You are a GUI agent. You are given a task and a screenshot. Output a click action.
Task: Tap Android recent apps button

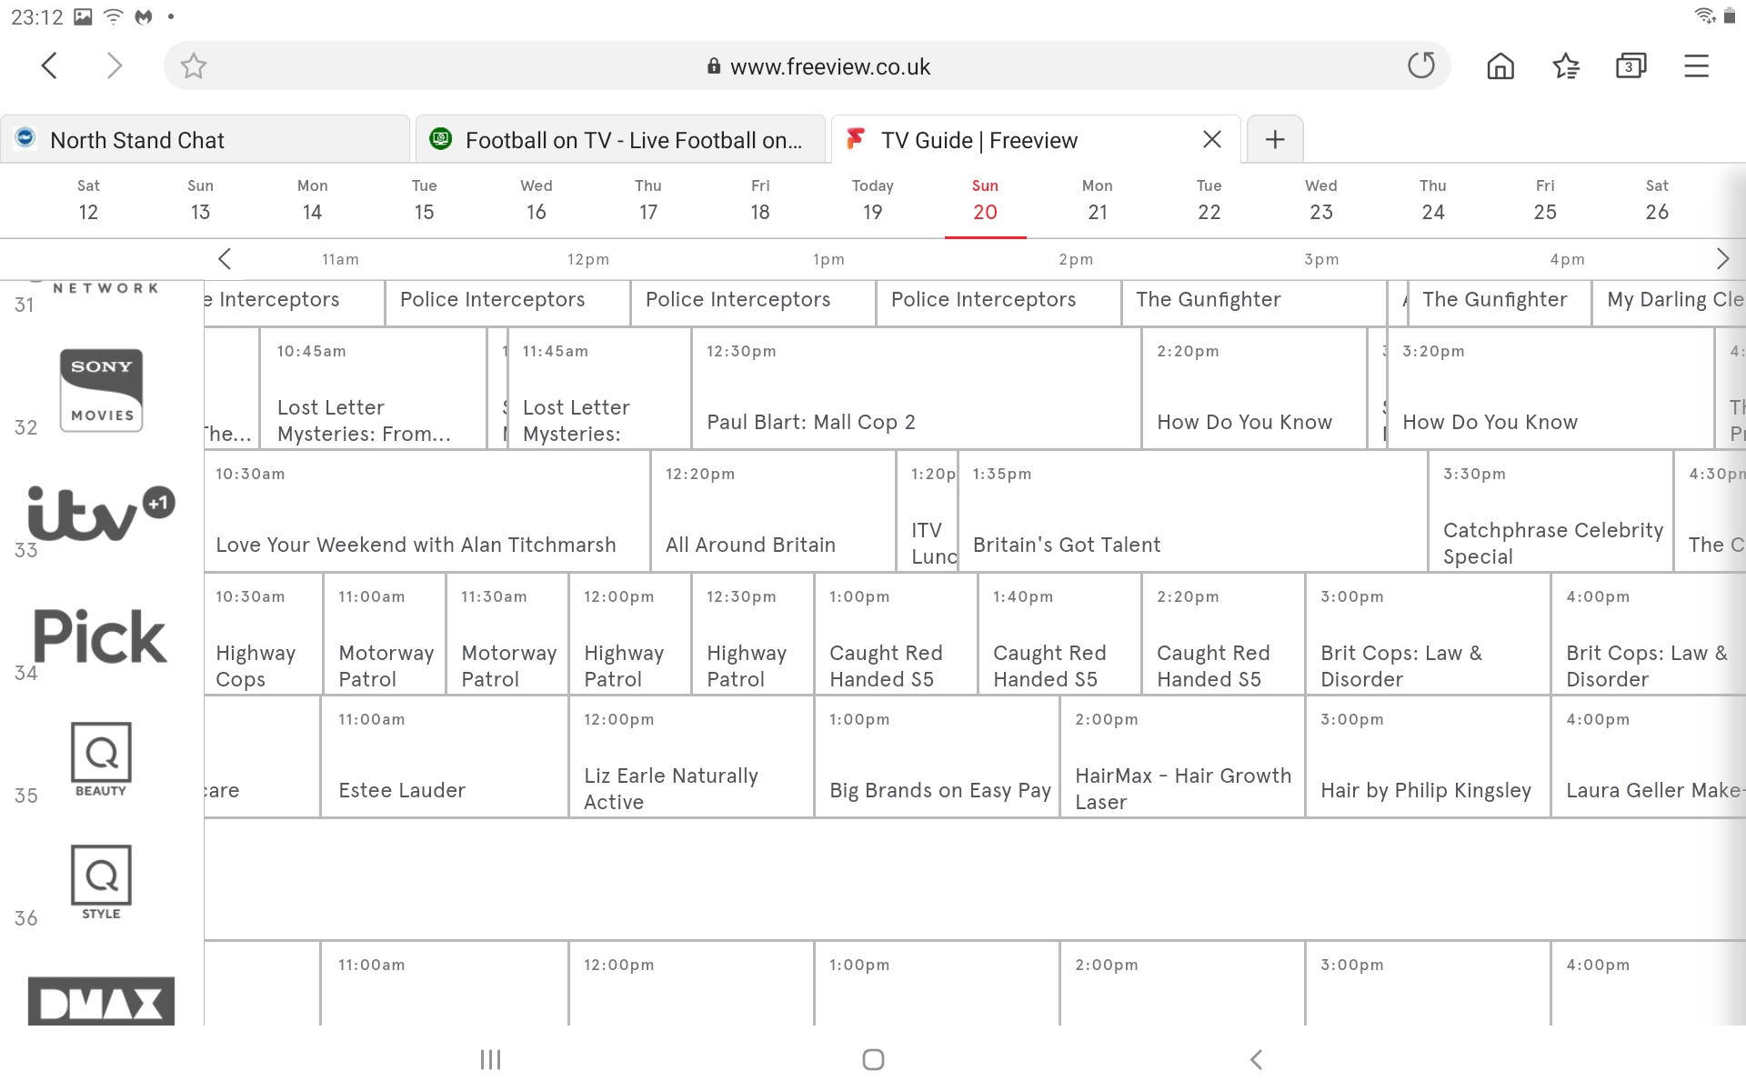(490, 1059)
